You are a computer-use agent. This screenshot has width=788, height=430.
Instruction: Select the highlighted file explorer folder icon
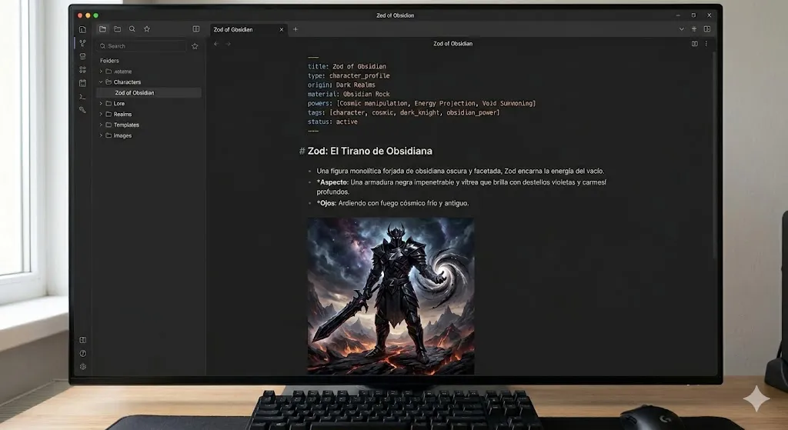coord(102,29)
